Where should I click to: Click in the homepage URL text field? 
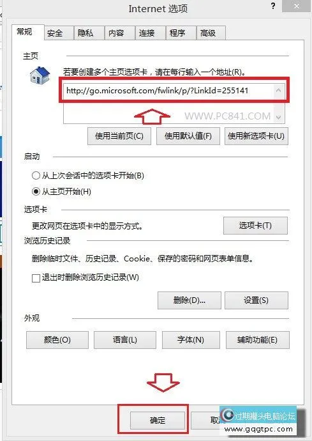[168, 104]
